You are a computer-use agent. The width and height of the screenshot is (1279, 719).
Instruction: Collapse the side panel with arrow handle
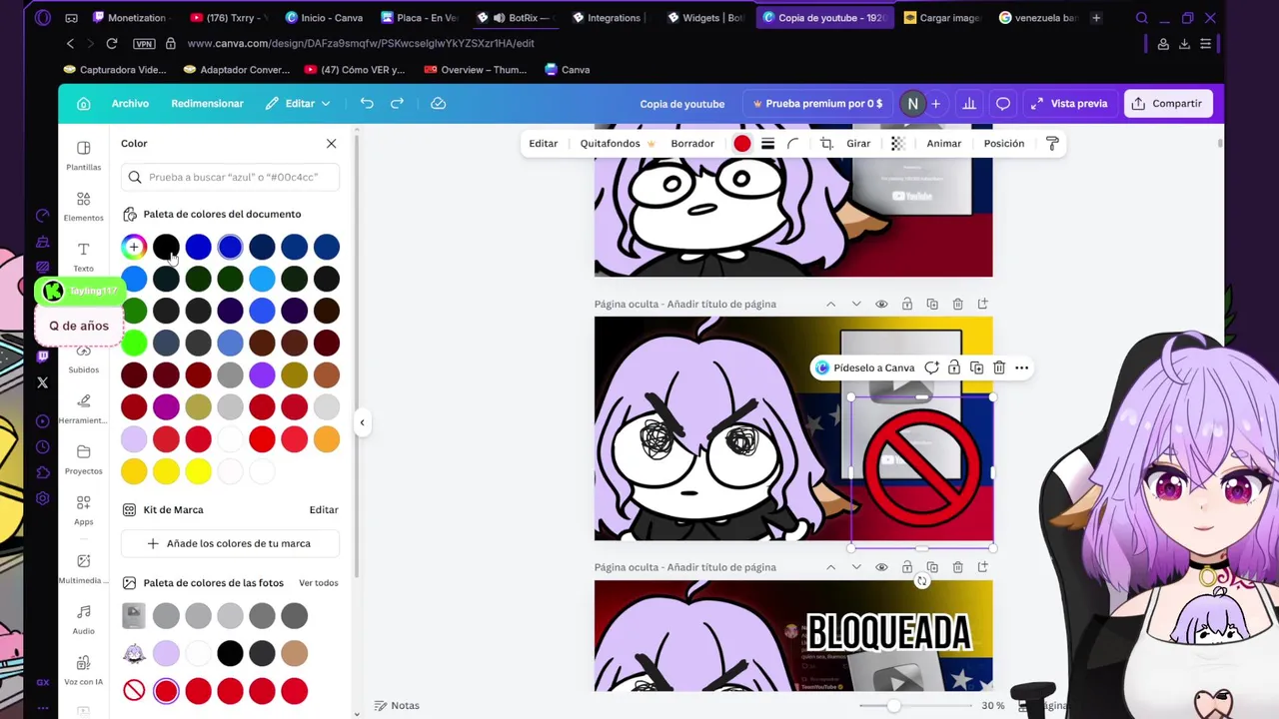pyautogui.click(x=362, y=422)
